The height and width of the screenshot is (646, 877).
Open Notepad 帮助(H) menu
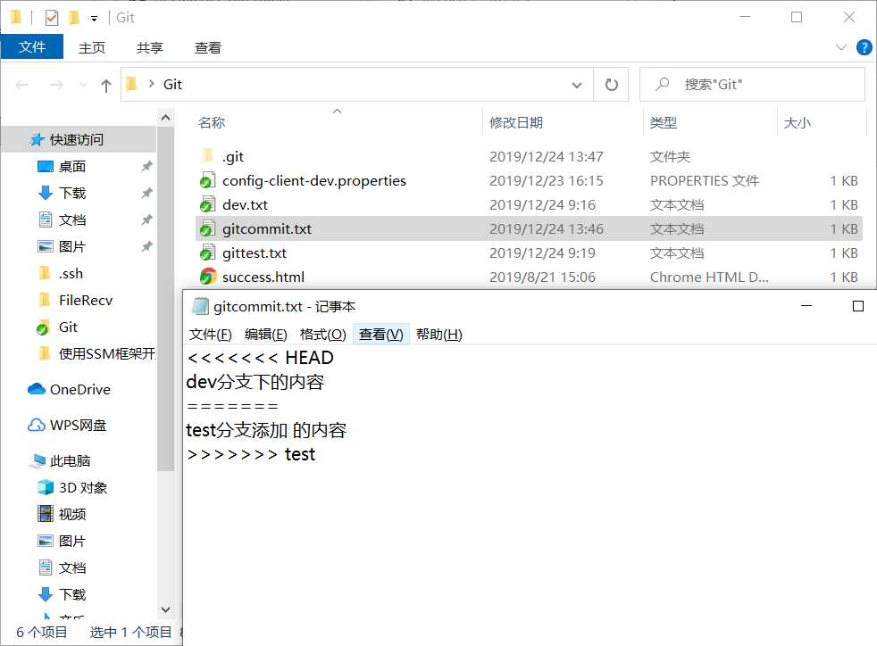pyautogui.click(x=439, y=335)
